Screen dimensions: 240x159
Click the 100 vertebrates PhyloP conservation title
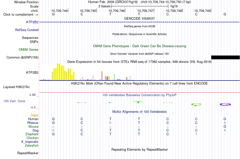(x=139, y=95)
